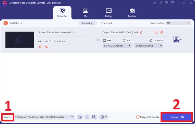Maximize the Aiseesoft window
The width and height of the screenshot is (195, 124).
tap(185, 3)
